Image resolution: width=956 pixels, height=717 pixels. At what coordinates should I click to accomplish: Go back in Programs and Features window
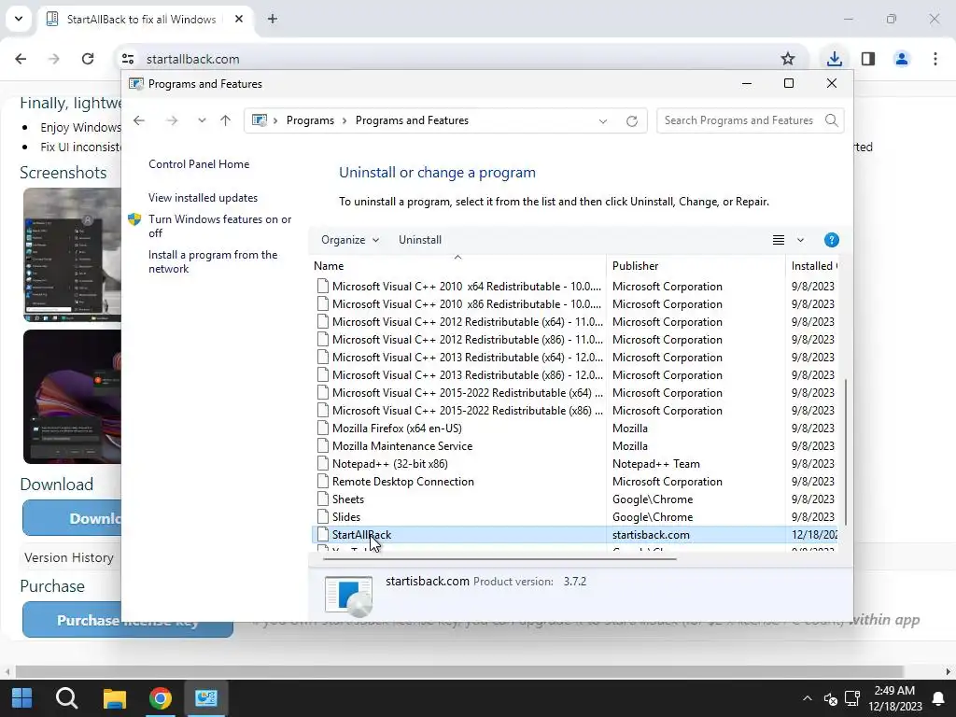(x=139, y=120)
